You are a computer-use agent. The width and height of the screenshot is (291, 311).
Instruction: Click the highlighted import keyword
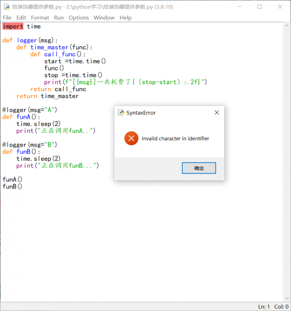(13, 27)
